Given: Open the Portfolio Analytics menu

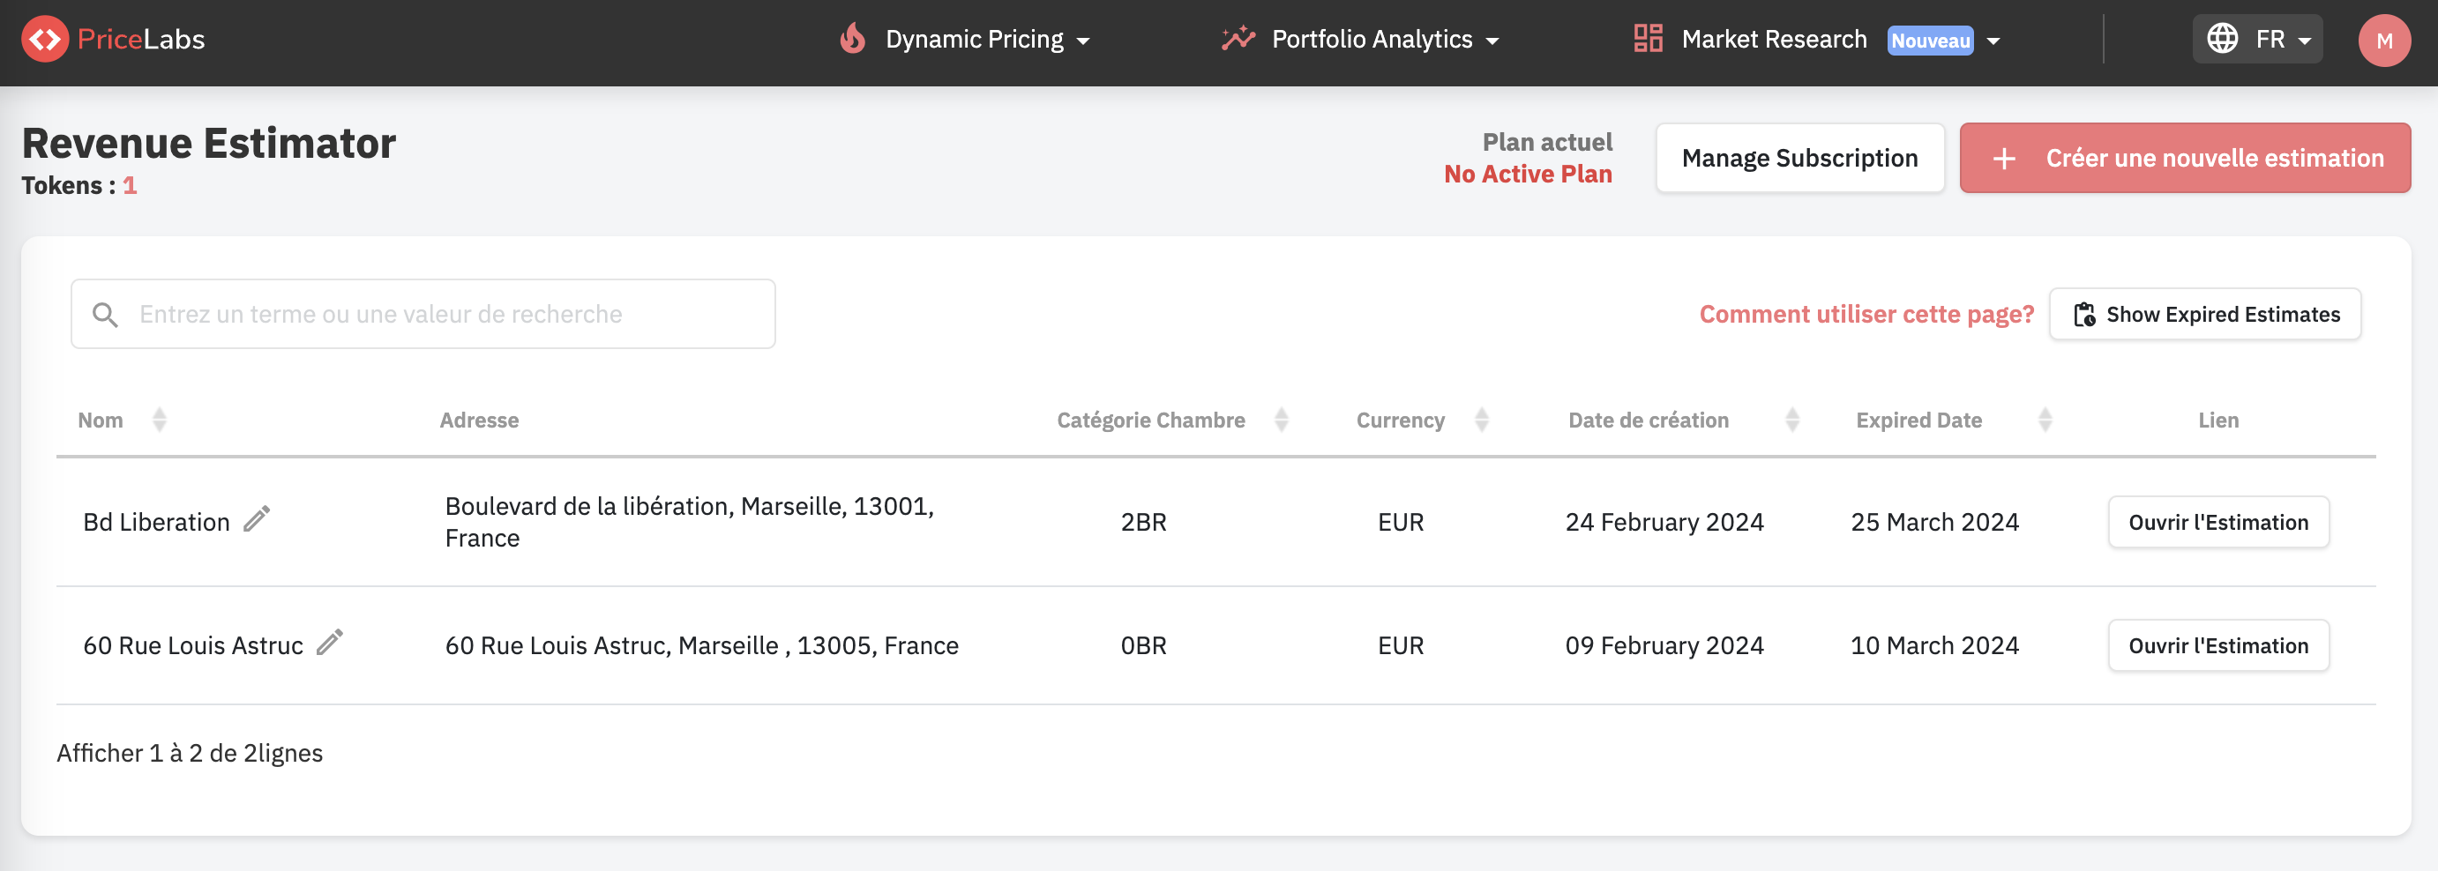Looking at the screenshot, I should tap(1360, 40).
